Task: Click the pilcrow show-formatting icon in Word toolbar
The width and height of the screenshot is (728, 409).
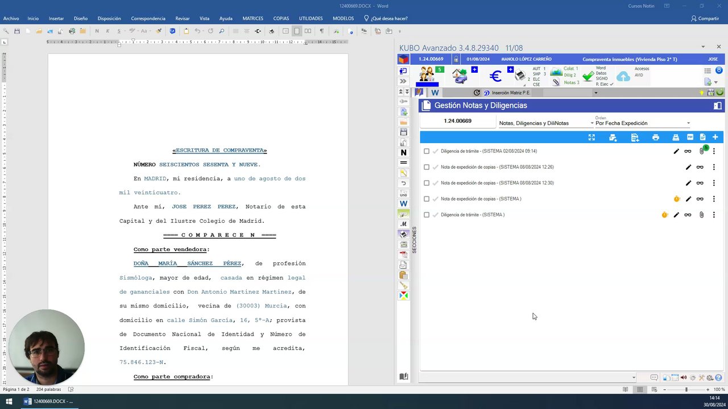Action: pyautogui.click(x=321, y=31)
